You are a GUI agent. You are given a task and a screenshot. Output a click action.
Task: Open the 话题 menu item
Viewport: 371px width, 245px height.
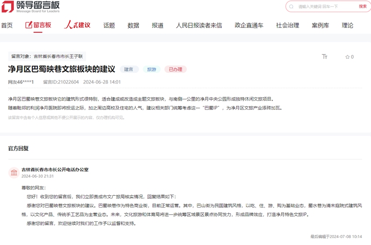coord(109,25)
